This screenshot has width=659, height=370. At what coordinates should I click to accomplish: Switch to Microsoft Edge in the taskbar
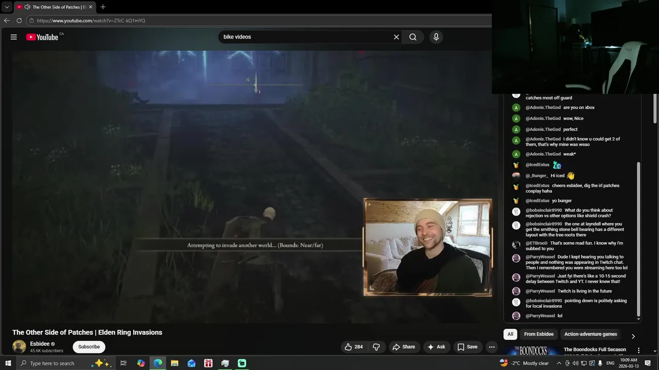click(x=158, y=363)
